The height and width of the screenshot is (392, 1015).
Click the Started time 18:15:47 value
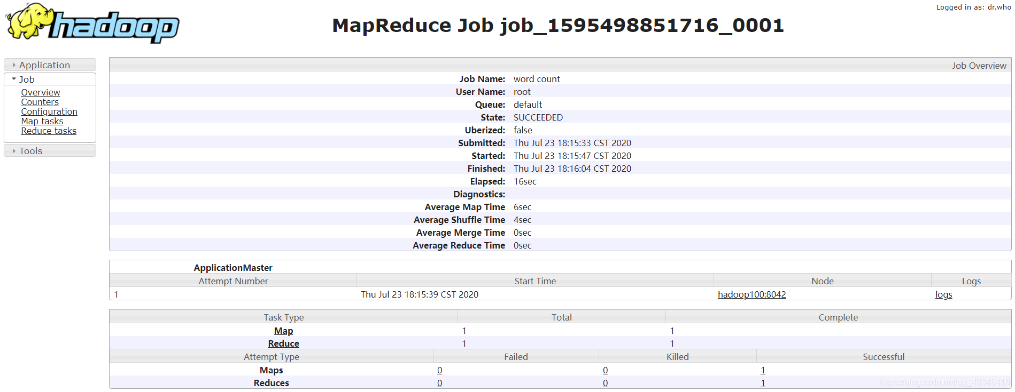pyautogui.click(x=572, y=156)
